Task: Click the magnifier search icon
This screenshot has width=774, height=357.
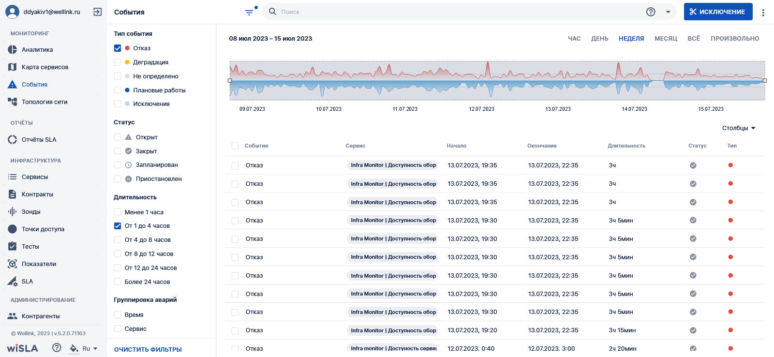Action: 272,11
